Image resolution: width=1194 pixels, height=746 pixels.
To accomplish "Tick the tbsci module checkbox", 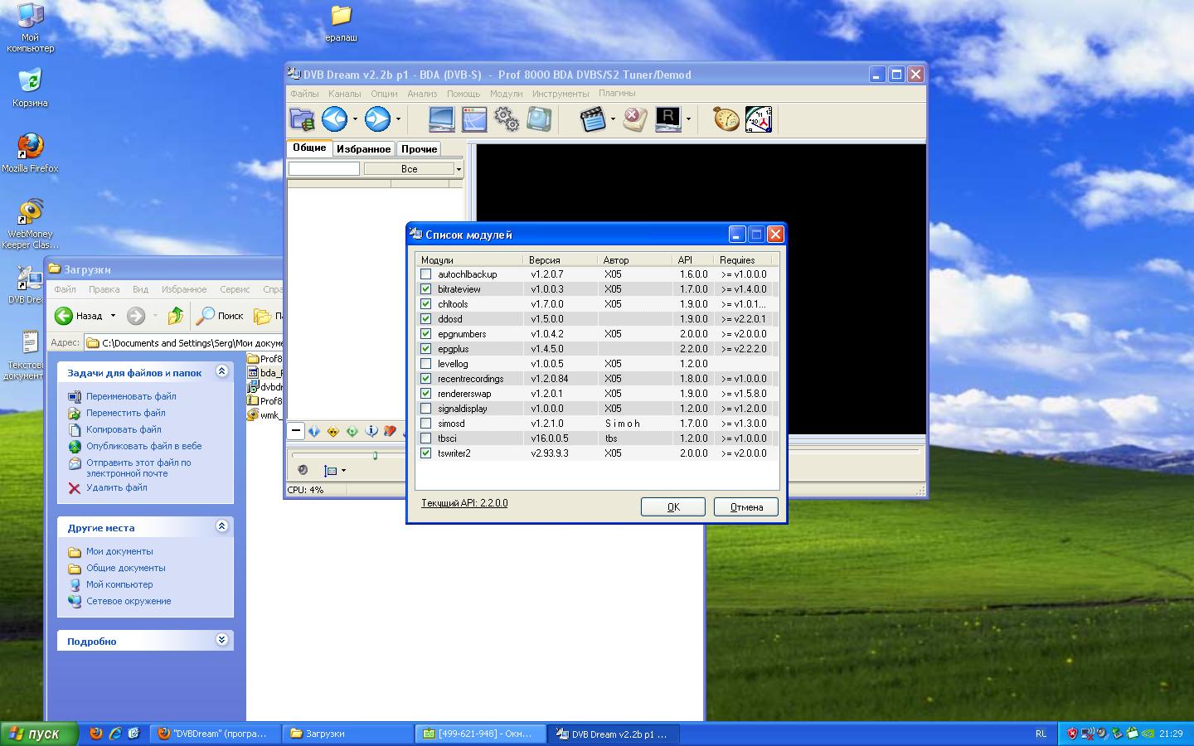I will (426, 438).
